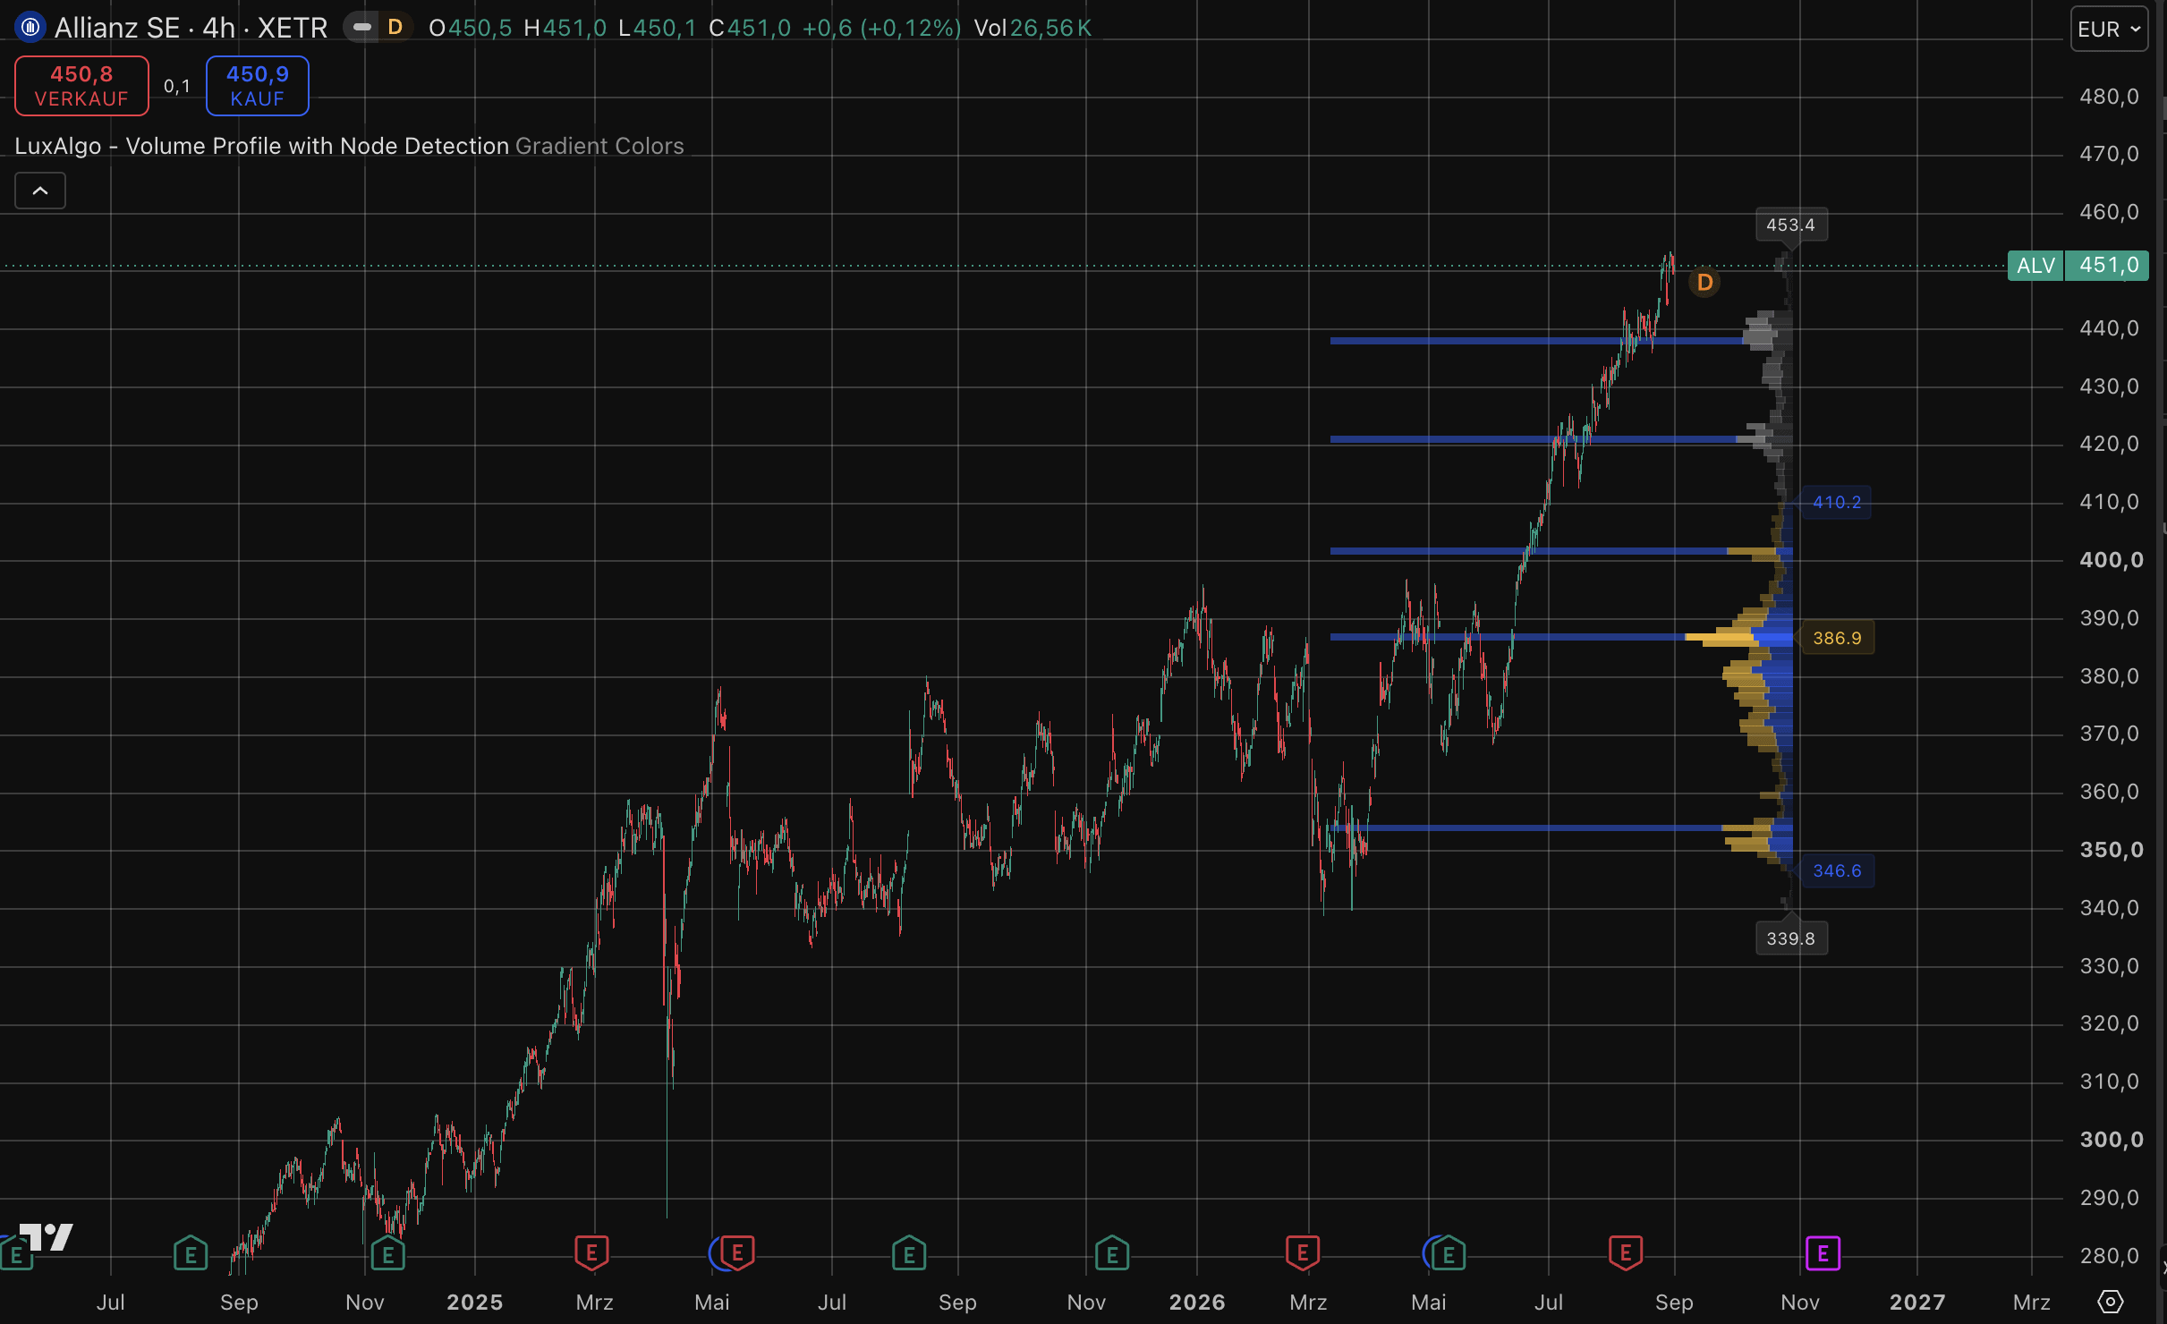Click the Allianz SE logo icon
The width and height of the screenshot is (2167, 1324).
tap(30, 28)
